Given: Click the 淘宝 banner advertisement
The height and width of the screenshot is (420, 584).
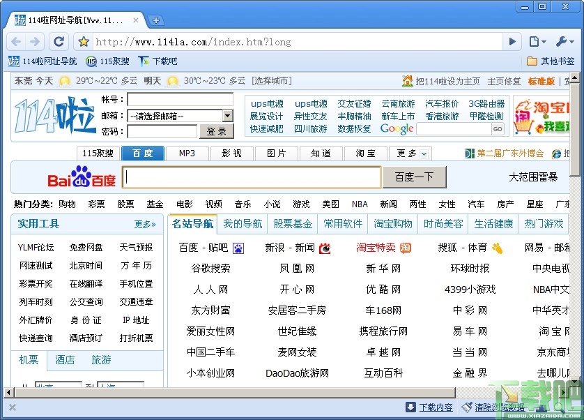Looking at the screenshot, I should click(541, 116).
